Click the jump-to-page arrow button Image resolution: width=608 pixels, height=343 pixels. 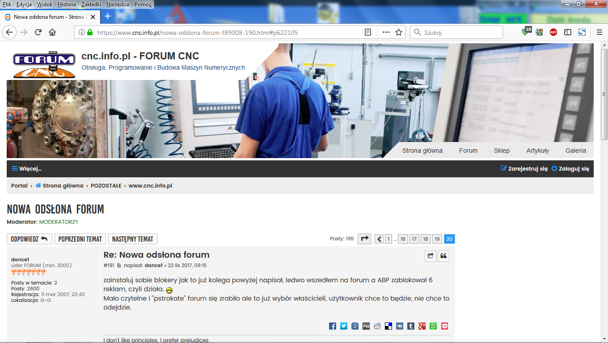tap(365, 239)
